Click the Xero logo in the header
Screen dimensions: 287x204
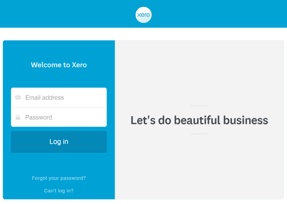pyautogui.click(x=143, y=15)
